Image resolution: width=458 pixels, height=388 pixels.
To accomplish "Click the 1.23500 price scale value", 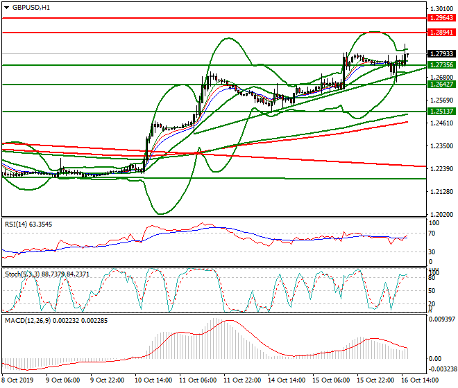I will 442,146.
